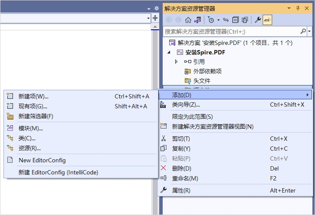Open the editor navigation bar dropdown

tap(148, 18)
